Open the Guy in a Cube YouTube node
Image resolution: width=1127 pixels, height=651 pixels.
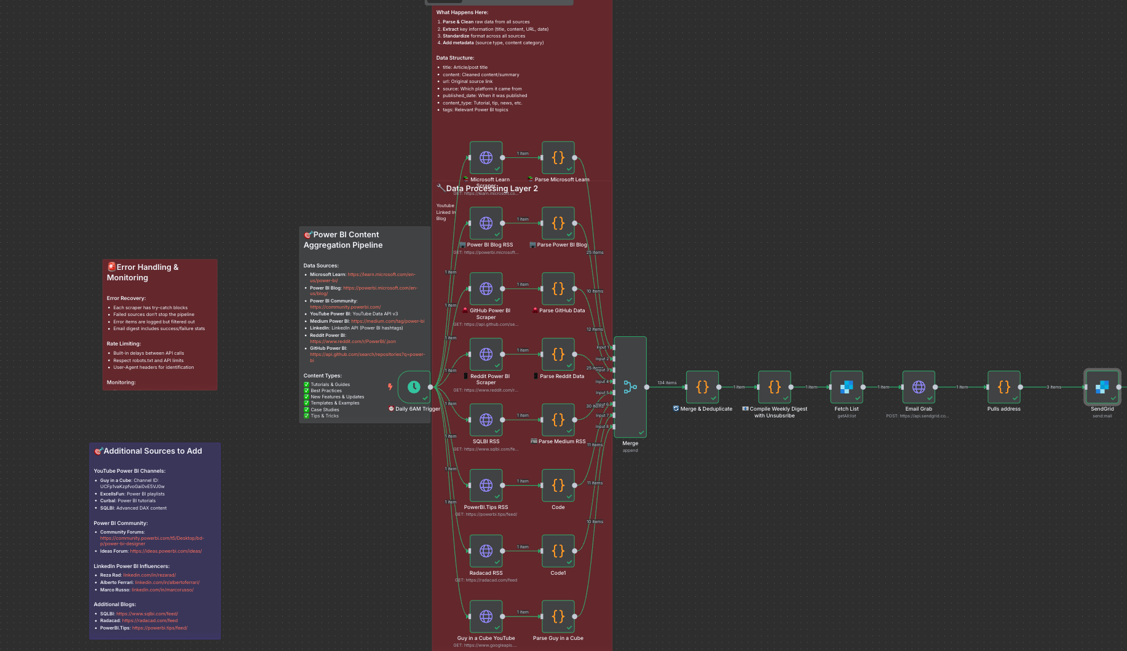tap(486, 617)
